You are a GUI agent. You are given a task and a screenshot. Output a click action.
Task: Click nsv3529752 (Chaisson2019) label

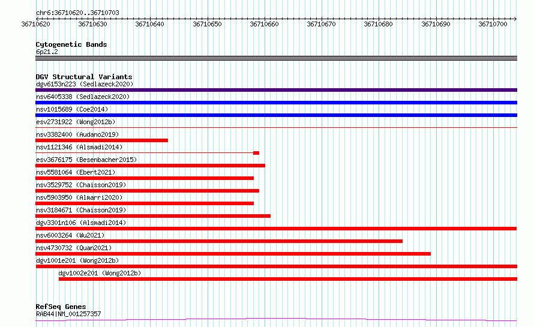tap(81, 185)
